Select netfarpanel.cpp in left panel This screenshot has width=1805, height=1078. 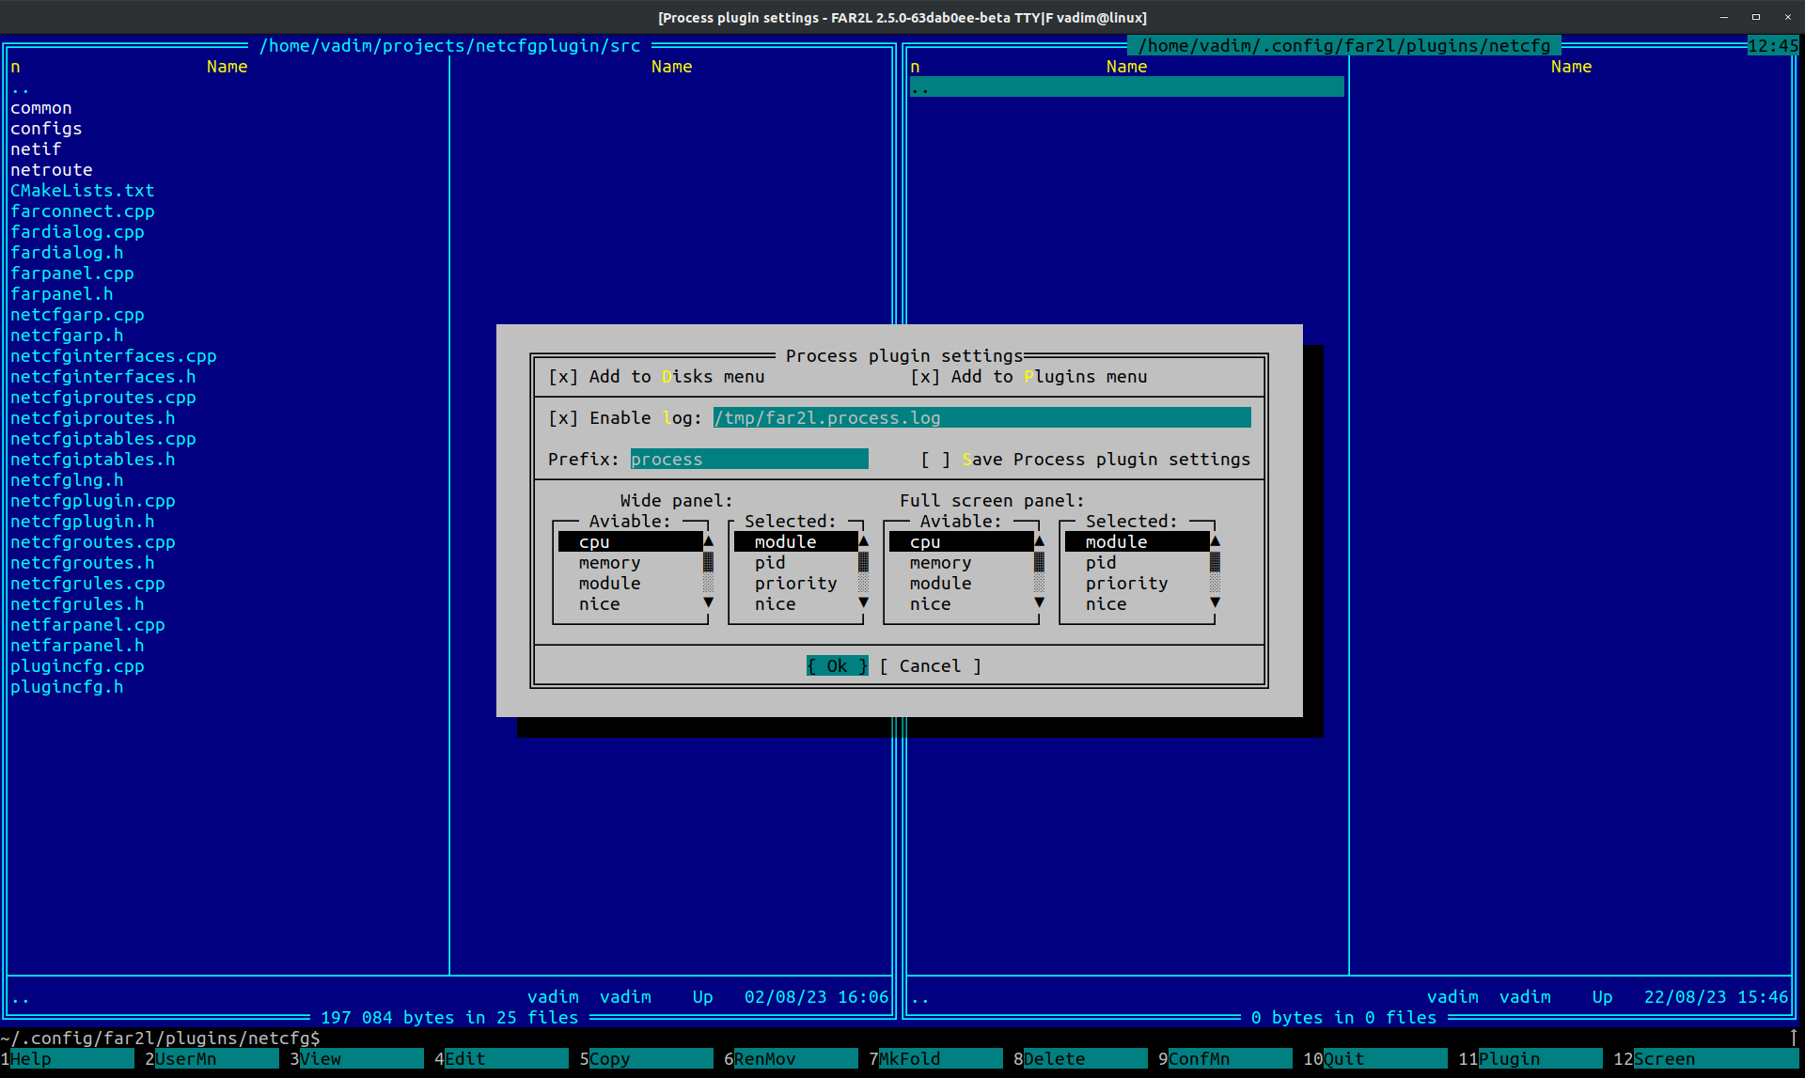(87, 625)
